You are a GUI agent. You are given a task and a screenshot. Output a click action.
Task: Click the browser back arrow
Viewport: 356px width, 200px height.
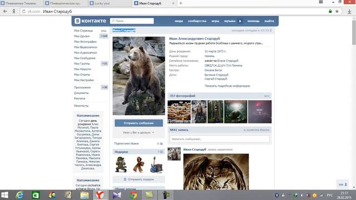point(5,11)
